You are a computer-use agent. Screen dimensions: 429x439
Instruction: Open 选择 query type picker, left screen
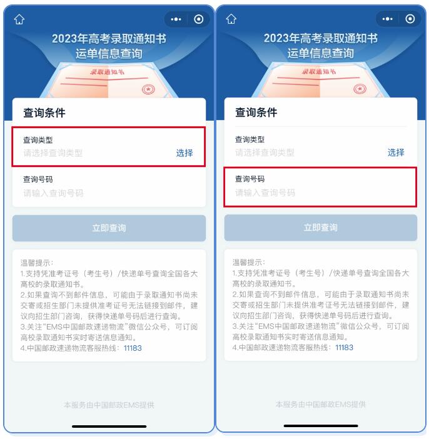point(184,153)
